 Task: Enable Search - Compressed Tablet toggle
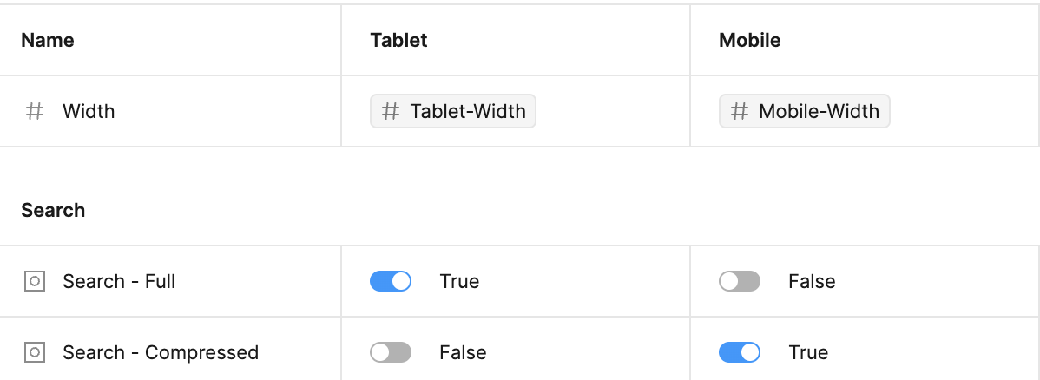click(391, 352)
